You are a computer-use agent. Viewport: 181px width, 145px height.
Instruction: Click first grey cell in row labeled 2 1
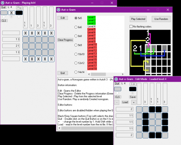pos(25,46)
